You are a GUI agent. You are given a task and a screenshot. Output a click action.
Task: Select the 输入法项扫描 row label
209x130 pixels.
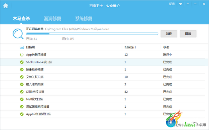point(34,84)
